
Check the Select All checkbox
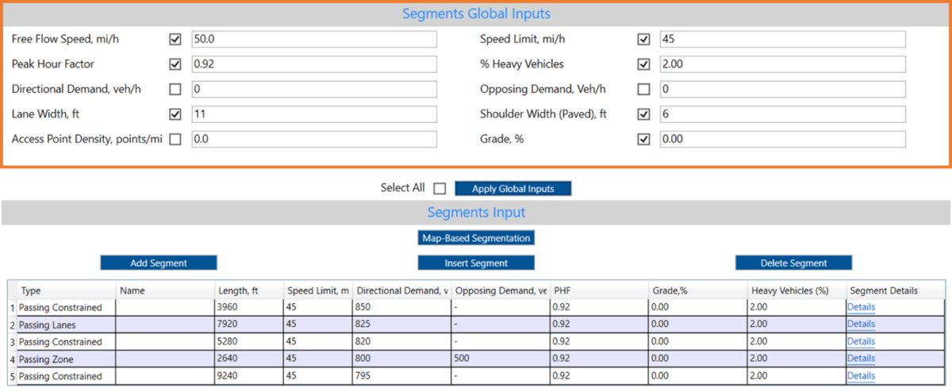440,189
